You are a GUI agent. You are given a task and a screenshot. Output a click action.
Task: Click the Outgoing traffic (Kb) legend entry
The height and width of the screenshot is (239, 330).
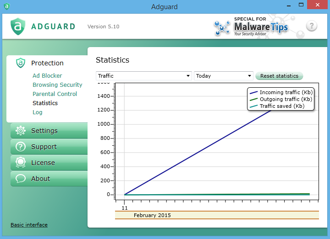281,99
